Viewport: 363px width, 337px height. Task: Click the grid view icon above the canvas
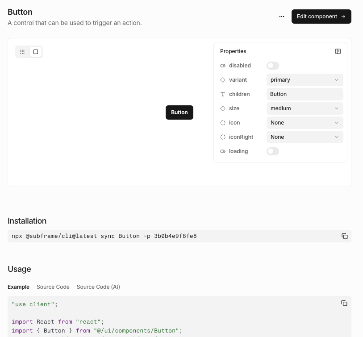22,52
